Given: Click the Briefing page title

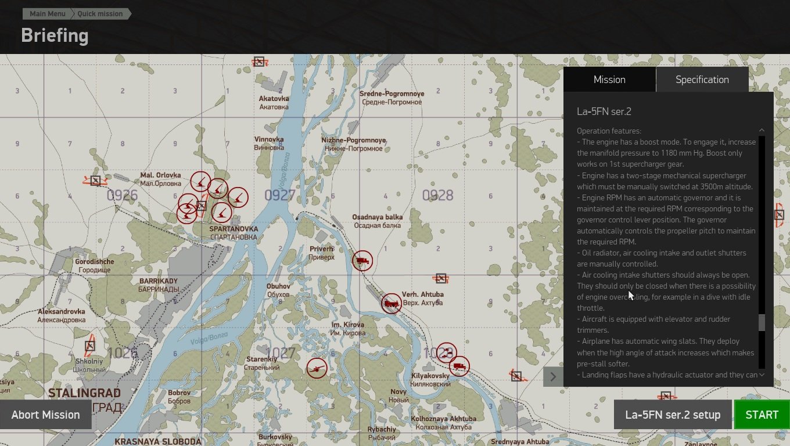Looking at the screenshot, I should tap(55, 35).
